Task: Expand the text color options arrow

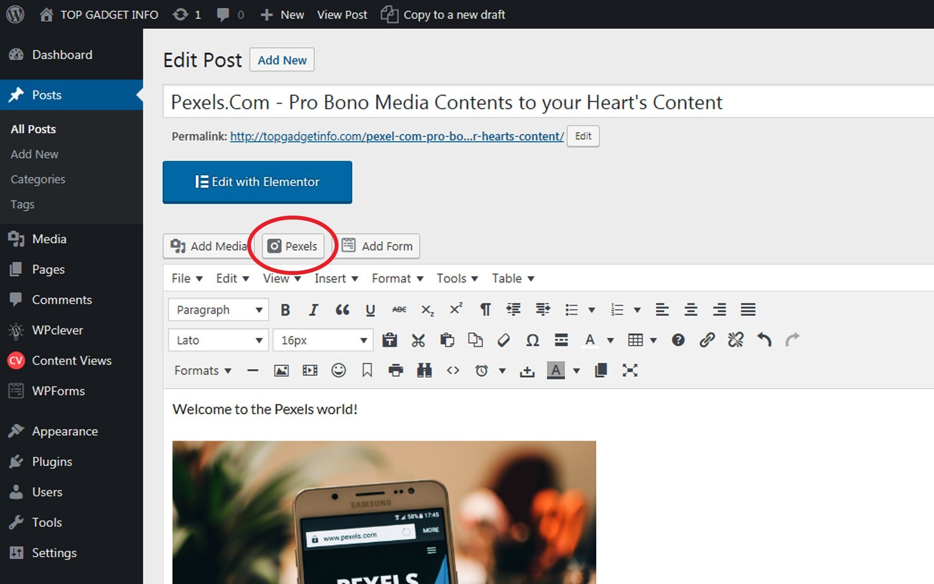Action: tap(610, 340)
